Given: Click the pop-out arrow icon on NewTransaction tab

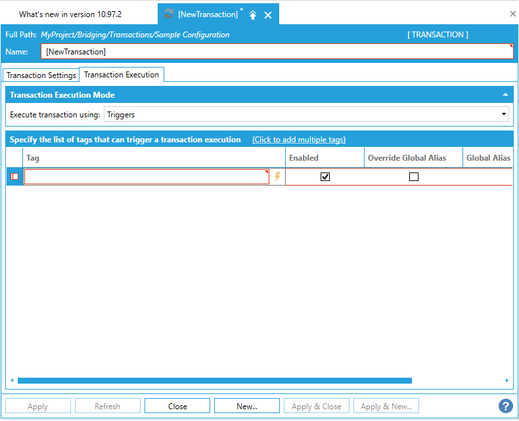Looking at the screenshot, I should click(x=253, y=14).
